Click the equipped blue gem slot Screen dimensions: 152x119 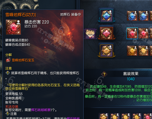pyautogui.click(x=106, y=16)
